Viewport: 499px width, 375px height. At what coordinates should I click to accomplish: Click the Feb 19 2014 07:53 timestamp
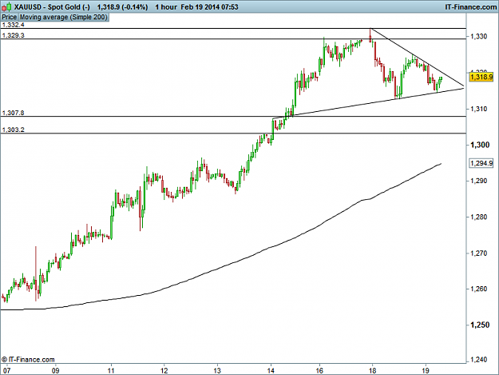click(x=209, y=7)
